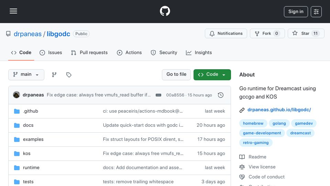Select the retro-gaming topic tag
330x186 pixels.
pyautogui.click(x=256, y=143)
